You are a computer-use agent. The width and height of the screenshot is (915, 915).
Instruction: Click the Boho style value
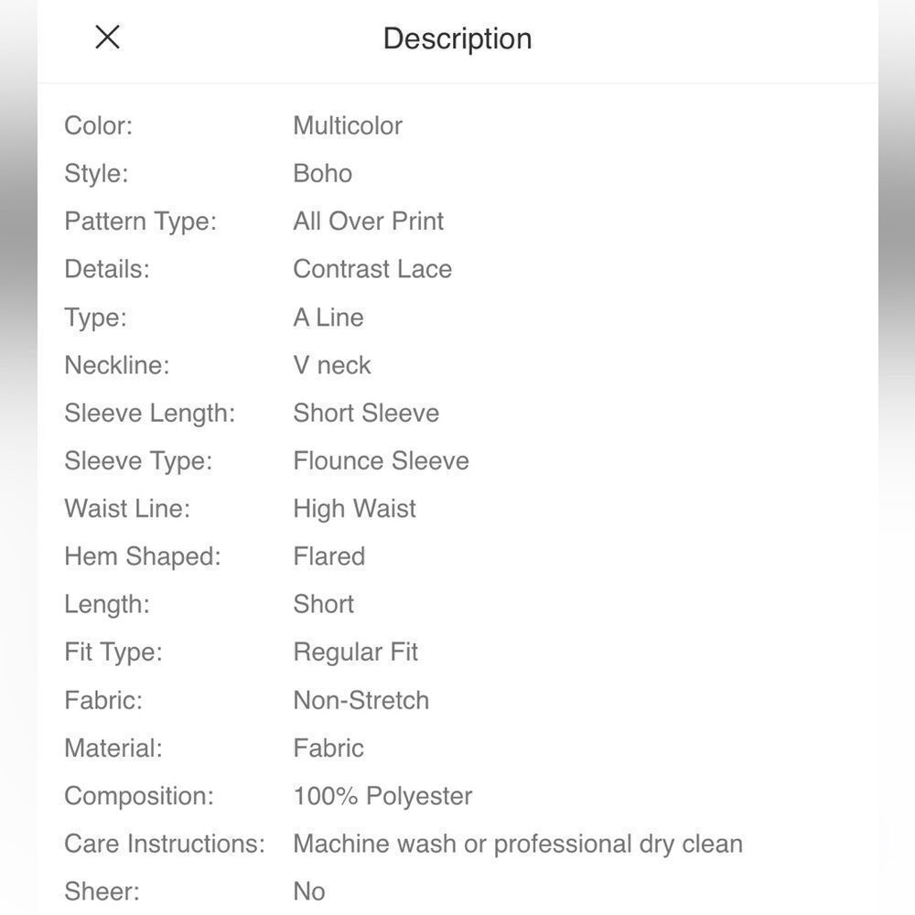point(322,173)
